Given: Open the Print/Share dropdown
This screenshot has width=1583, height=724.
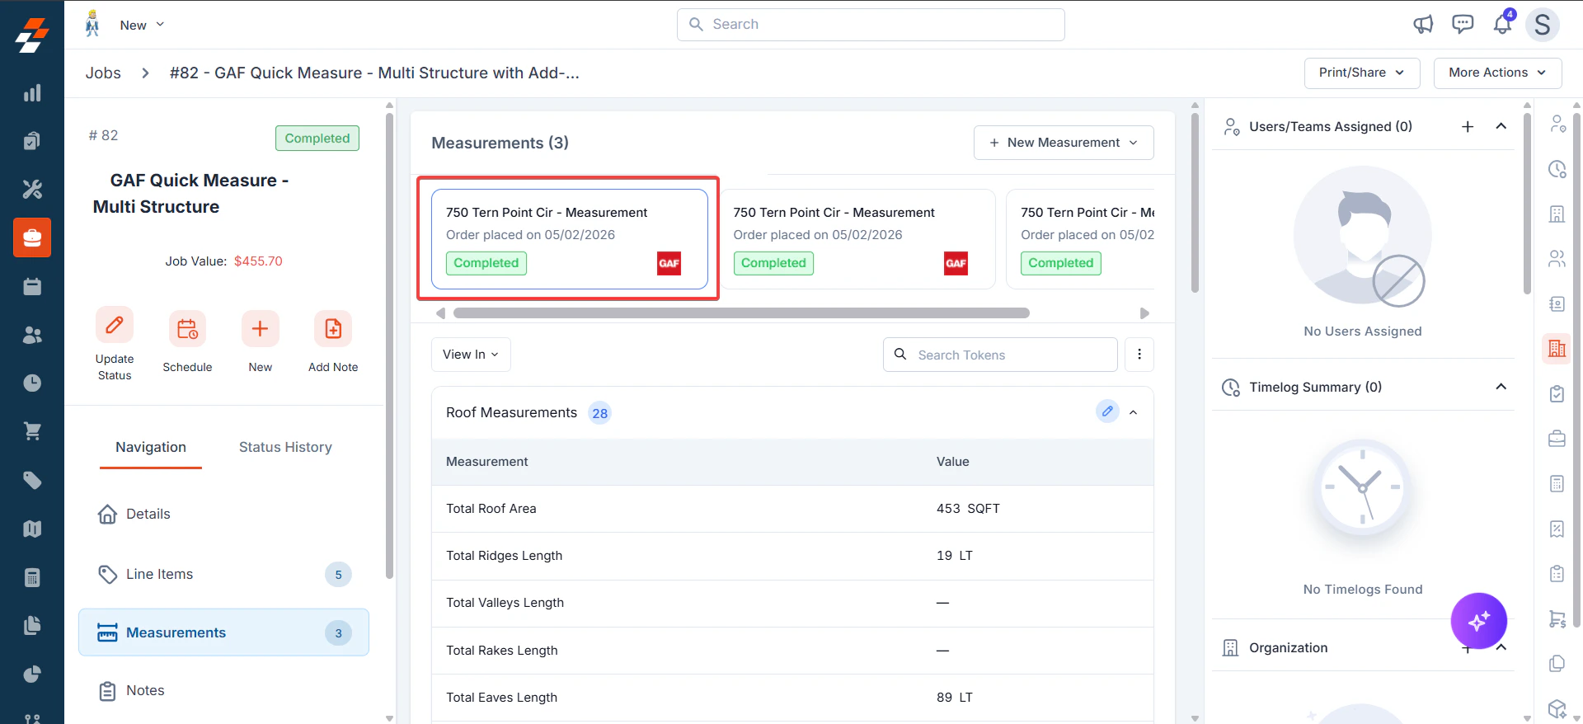Looking at the screenshot, I should click(x=1362, y=73).
